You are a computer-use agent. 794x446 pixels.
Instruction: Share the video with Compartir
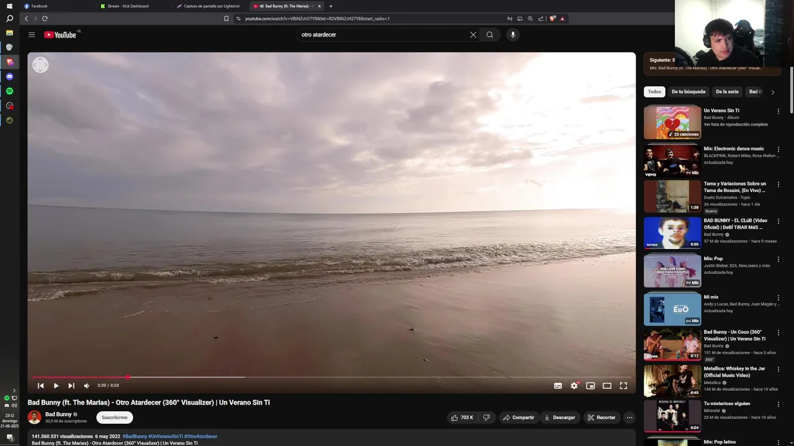(519, 418)
